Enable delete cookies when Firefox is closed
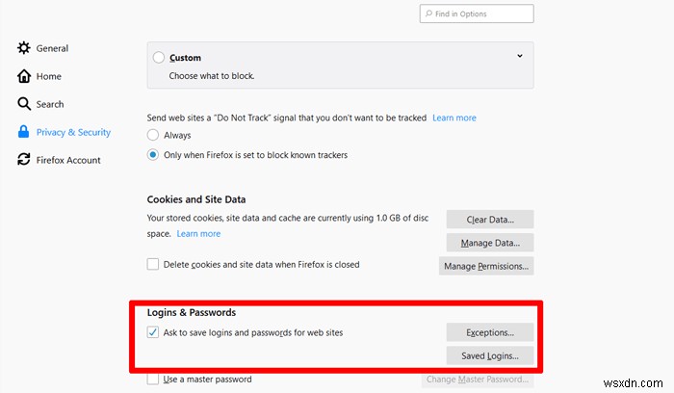 [153, 264]
